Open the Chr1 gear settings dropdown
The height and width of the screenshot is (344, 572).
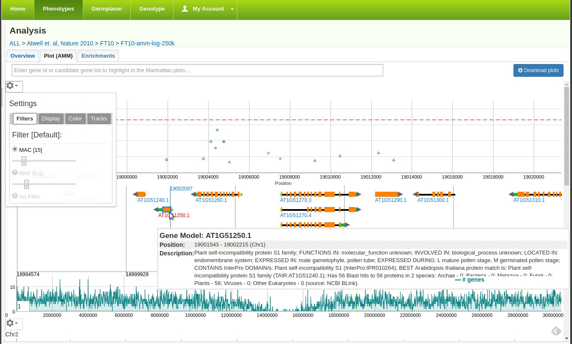point(14,86)
